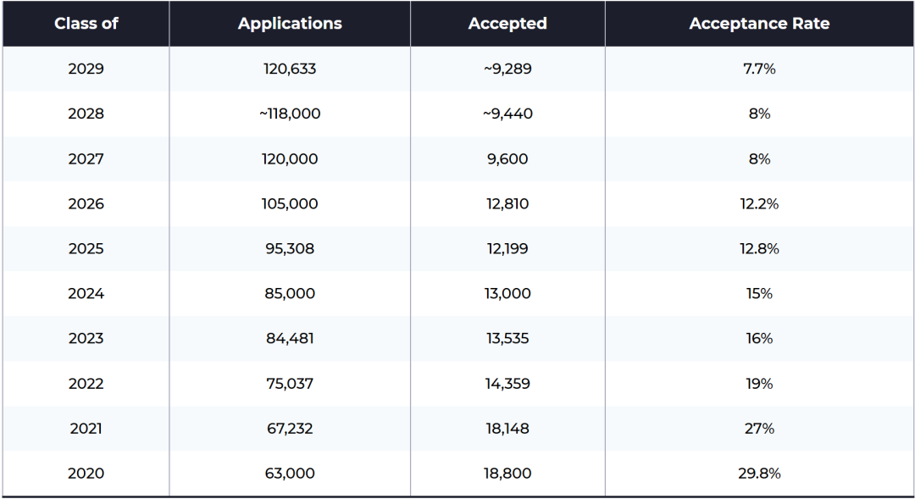Click the 12,810 accepted value
The width and height of the screenshot is (915, 499).
point(507,203)
